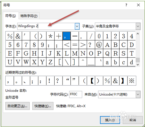The image size is (145, 127).
Task: Click the 快捷键(K)... button
Action: coord(43,106)
